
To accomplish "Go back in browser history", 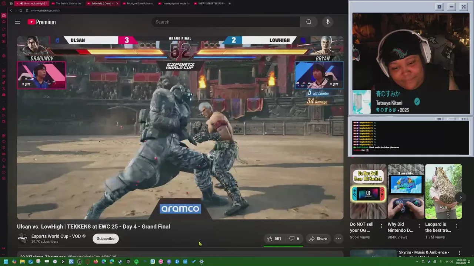I will click(11, 10).
